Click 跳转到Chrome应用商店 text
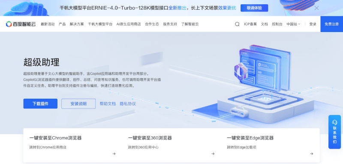This screenshot has width=343, height=164. pyautogui.click(x=48, y=147)
